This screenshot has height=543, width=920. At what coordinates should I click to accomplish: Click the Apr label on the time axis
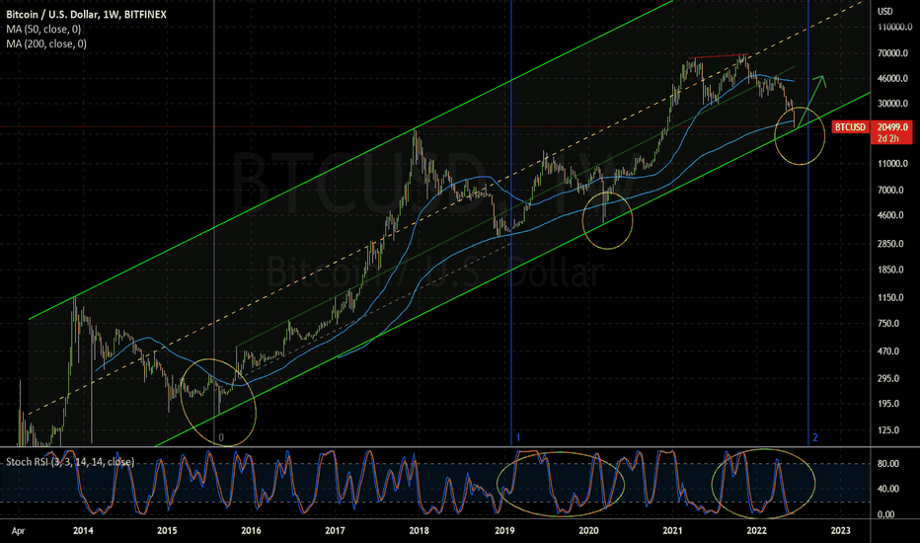click(x=18, y=531)
